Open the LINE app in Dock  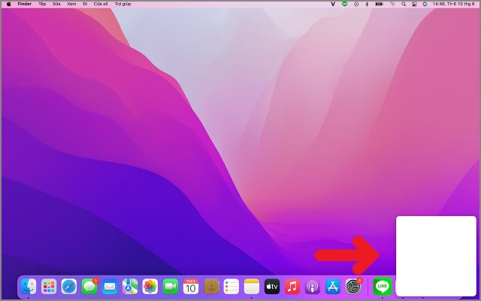383,287
